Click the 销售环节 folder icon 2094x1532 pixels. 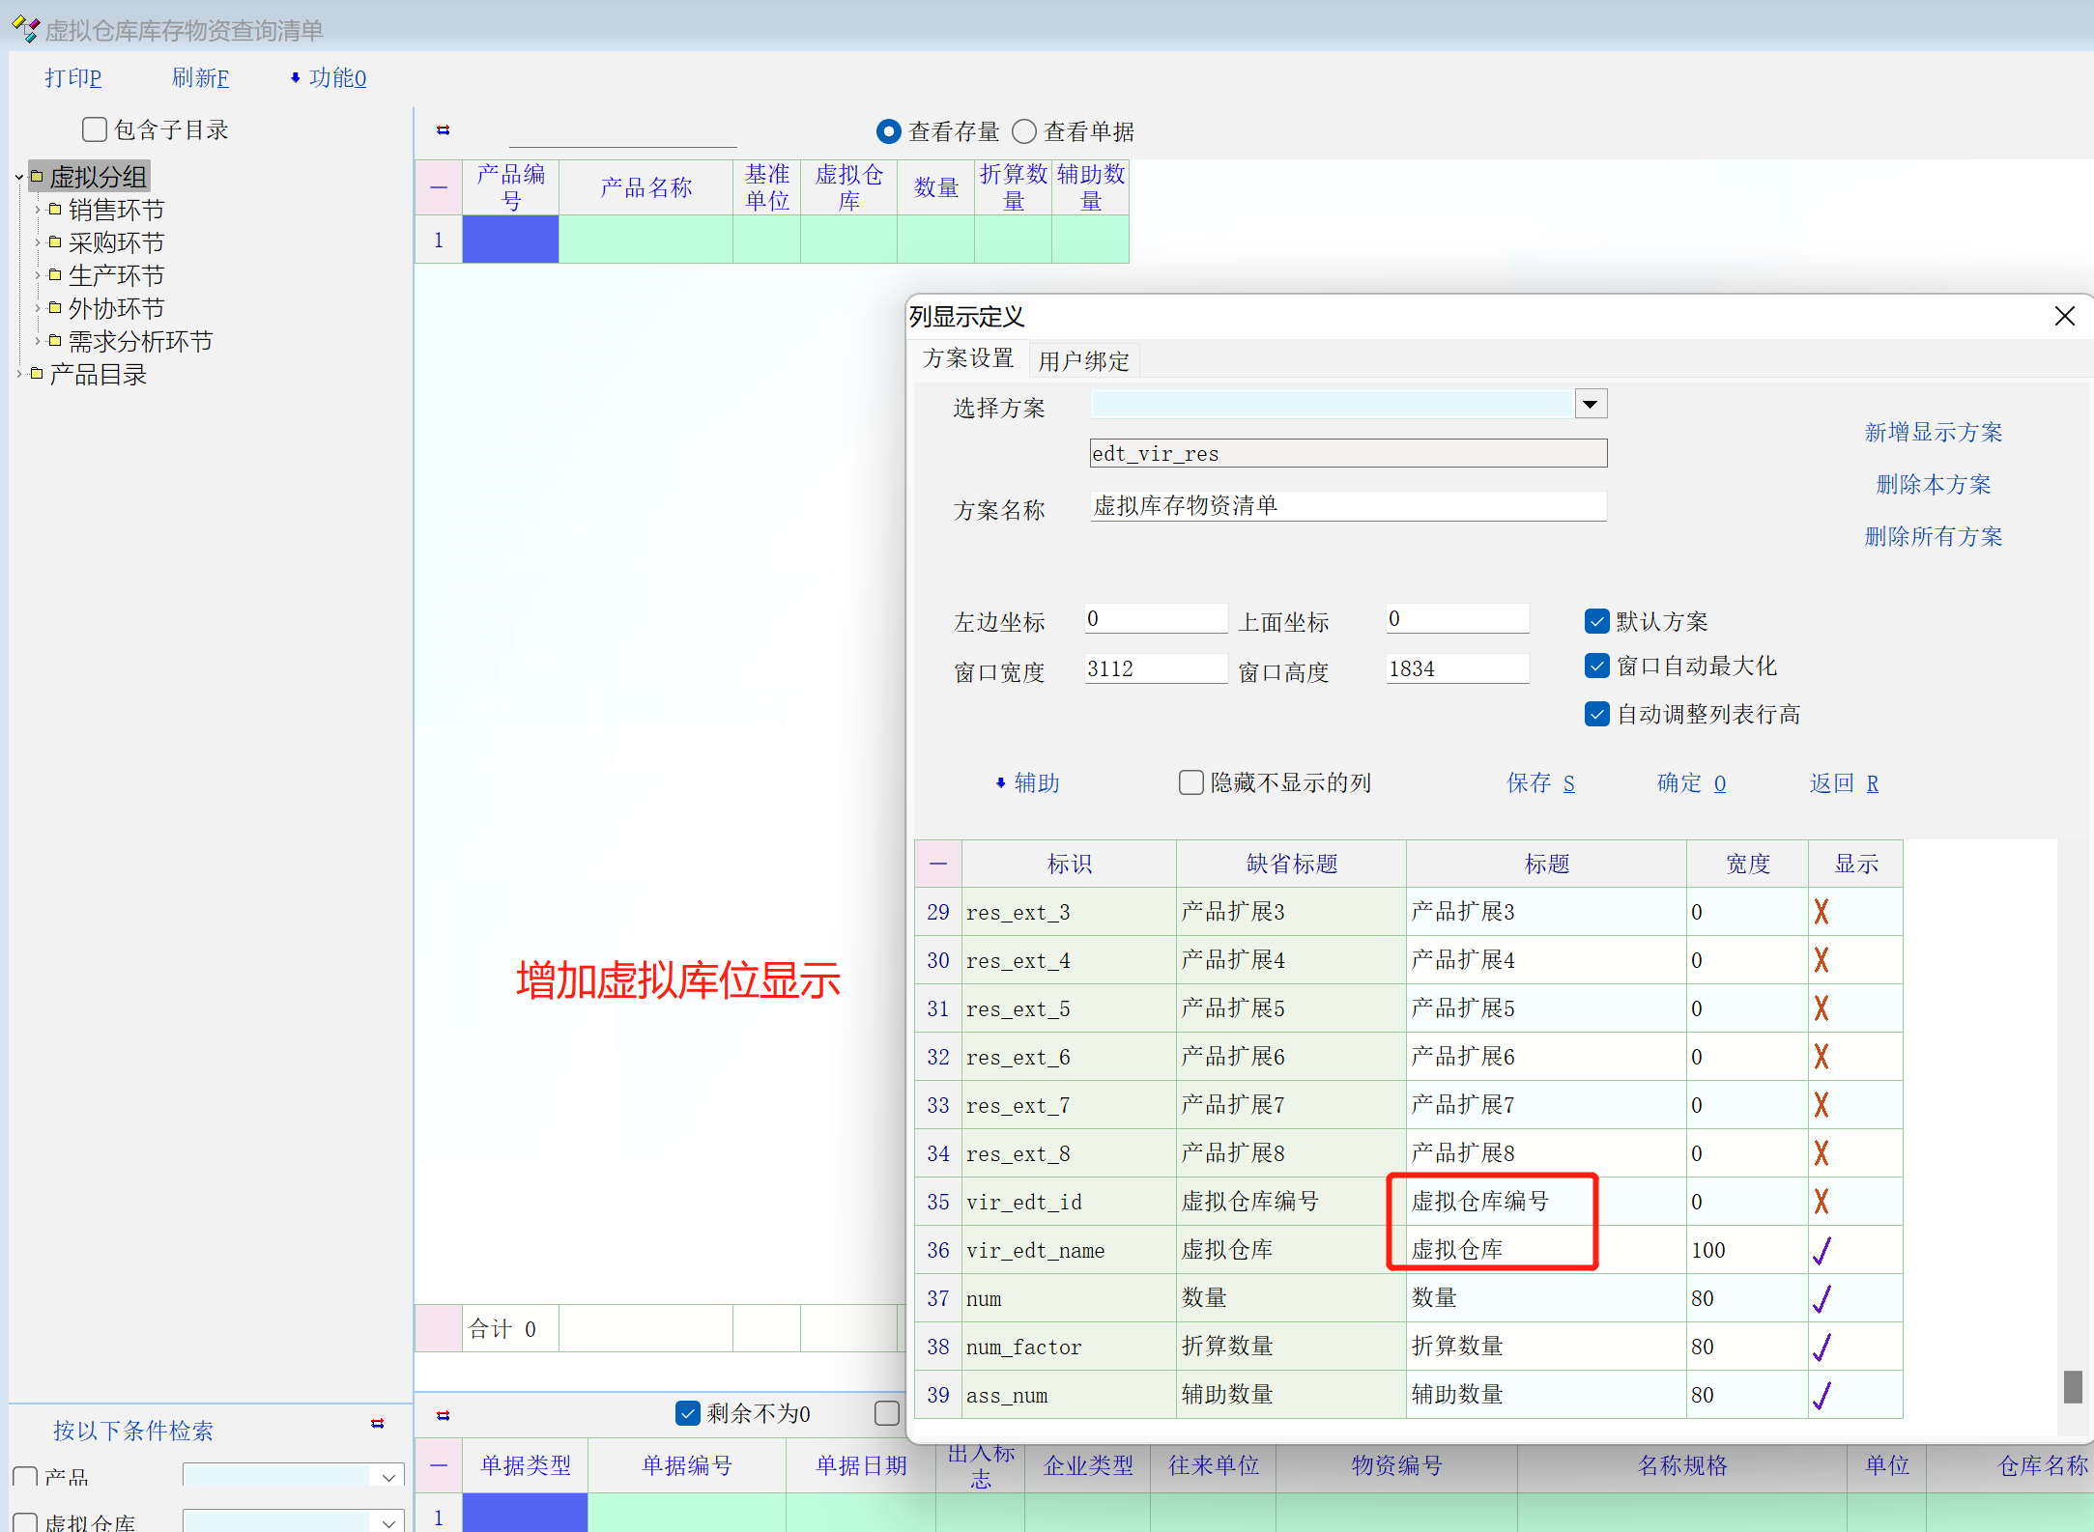point(55,210)
